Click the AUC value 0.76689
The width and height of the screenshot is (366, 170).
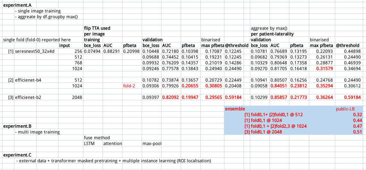click(x=279, y=51)
